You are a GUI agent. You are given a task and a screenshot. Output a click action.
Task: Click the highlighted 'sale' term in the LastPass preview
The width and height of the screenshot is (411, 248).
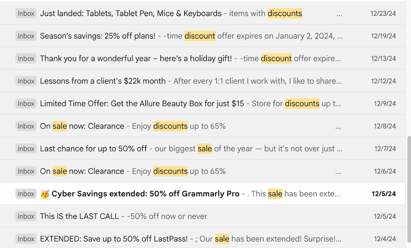point(222,239)
